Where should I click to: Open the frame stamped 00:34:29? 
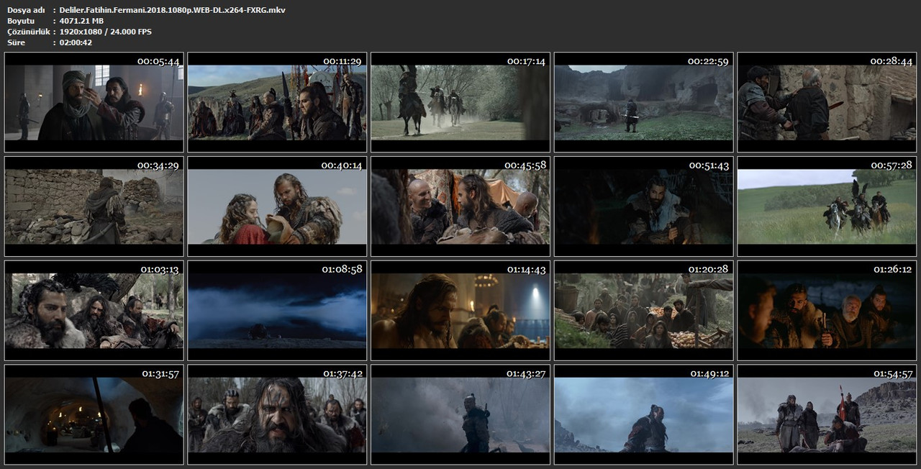point(94,206)
